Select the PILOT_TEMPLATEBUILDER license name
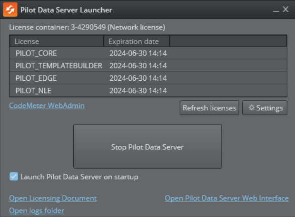This screenshot has width=295, height=217. [59, 66]
